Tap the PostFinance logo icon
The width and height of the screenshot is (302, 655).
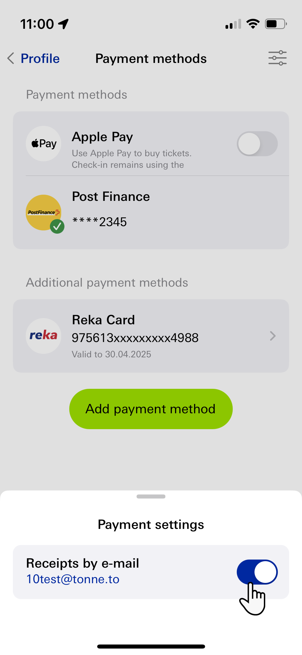[43, 212]
